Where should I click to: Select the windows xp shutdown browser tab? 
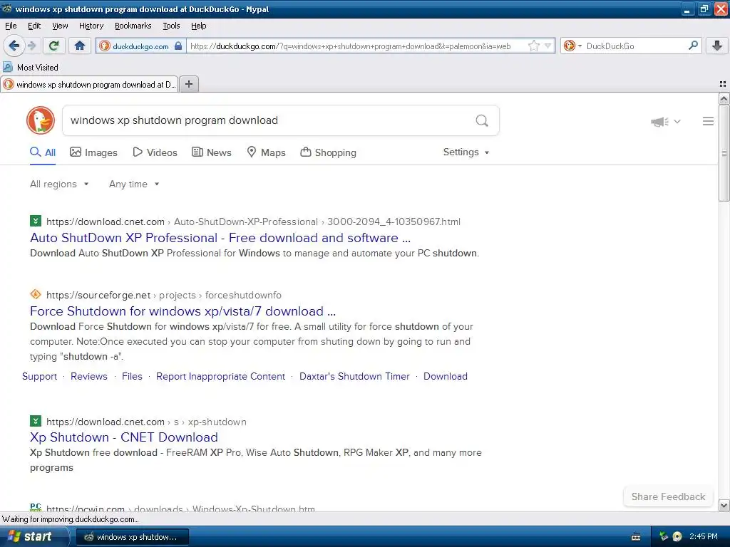[x=89, y=84]
